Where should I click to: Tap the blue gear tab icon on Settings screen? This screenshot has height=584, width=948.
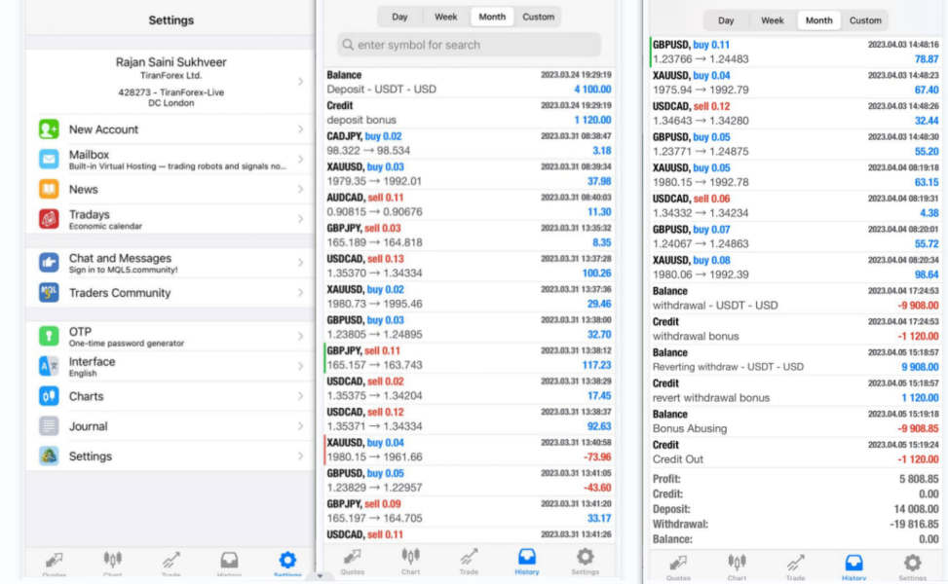pyautogui.click(x=287, y=561)
